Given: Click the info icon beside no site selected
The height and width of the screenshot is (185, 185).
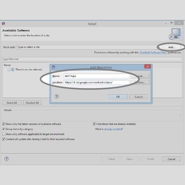Looking at the screenshot, I should click(x=13, y=70).
